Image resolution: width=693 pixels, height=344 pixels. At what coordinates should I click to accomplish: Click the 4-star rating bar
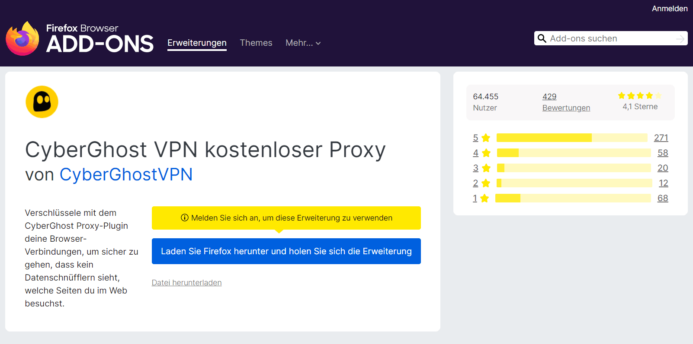pyautogui.click(x=574, y=153)
